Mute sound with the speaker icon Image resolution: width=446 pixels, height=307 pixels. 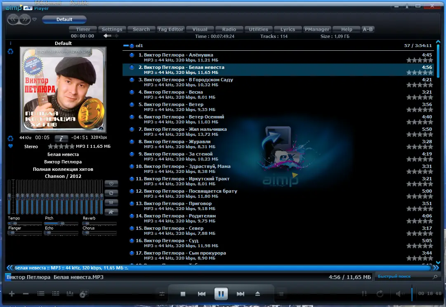(400, 294)
